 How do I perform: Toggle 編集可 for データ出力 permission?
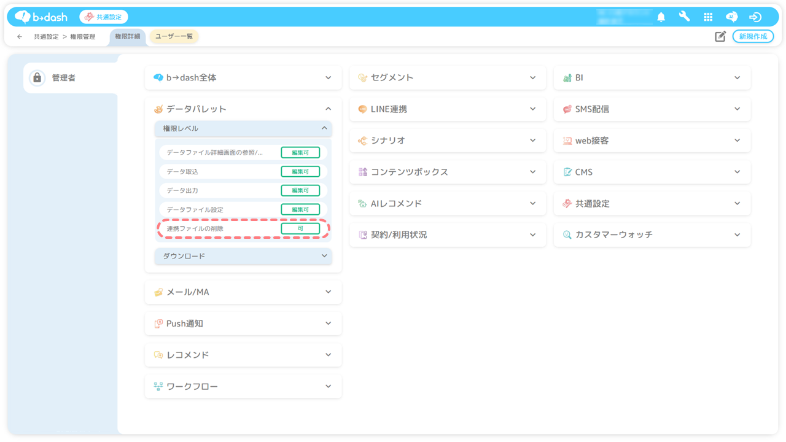300,191
